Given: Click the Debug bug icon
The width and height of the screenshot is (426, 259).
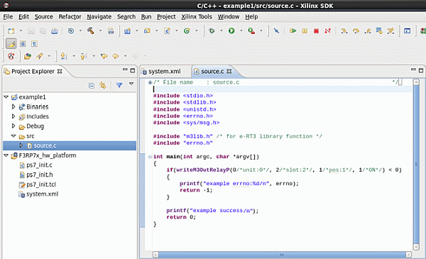Looking at the screenshot, I should (x=212, y=31).
